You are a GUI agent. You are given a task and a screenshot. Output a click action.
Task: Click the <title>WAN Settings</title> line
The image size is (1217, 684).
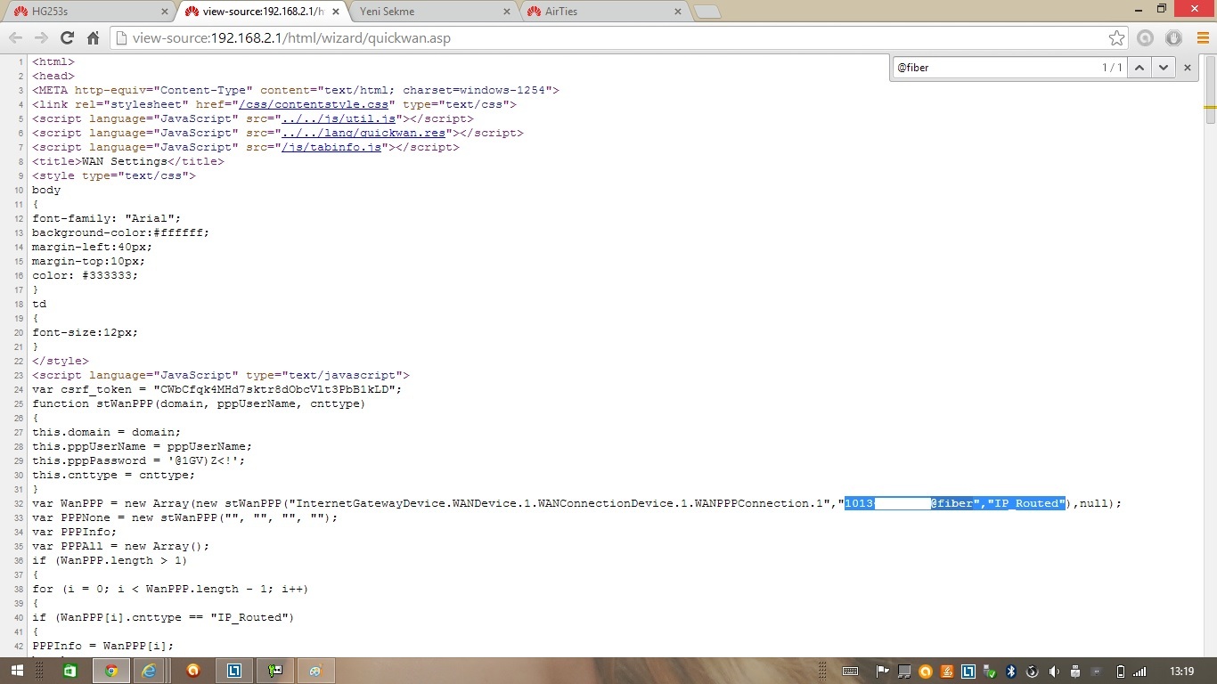[x=128, y=161]
